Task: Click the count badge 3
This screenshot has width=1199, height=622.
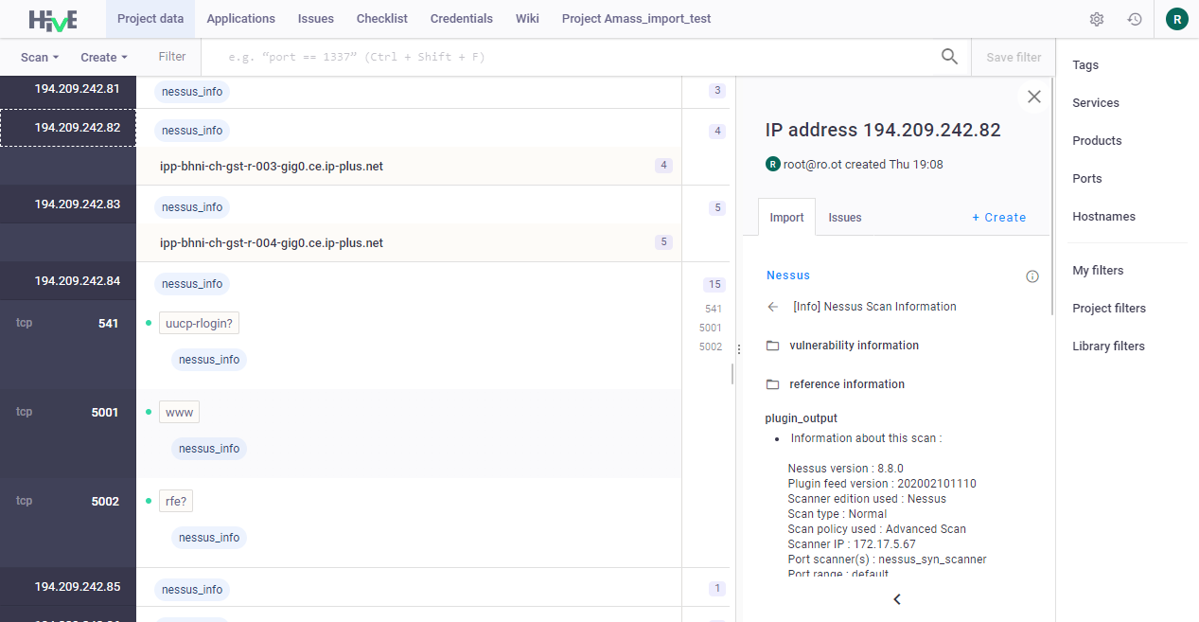Action: pyautogui.click(x=717, y=91)
